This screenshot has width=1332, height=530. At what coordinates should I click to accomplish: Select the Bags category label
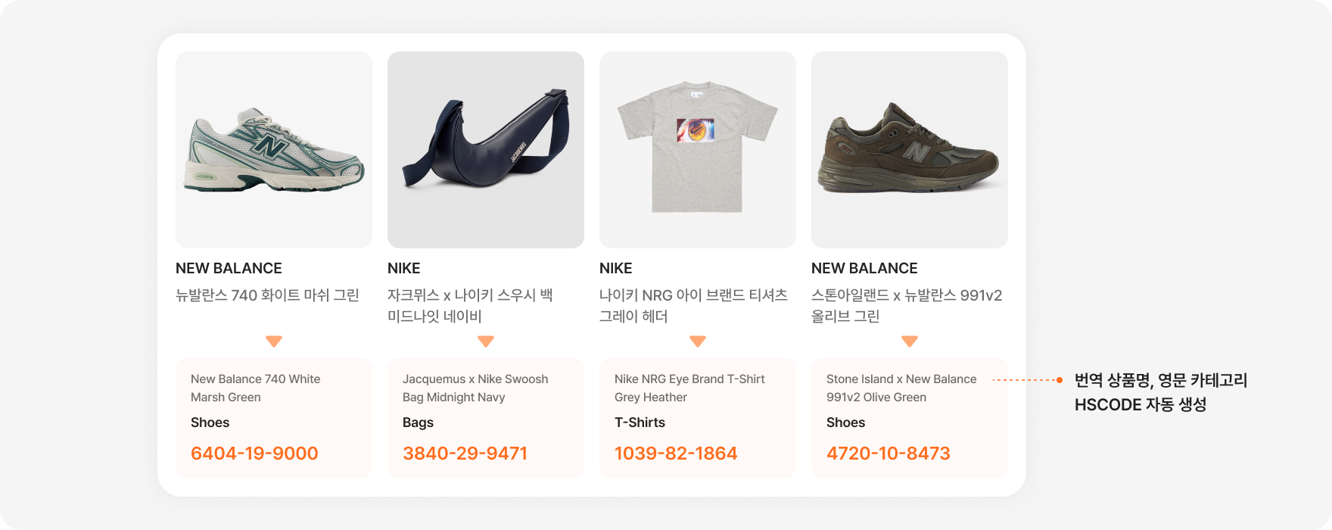418,422
